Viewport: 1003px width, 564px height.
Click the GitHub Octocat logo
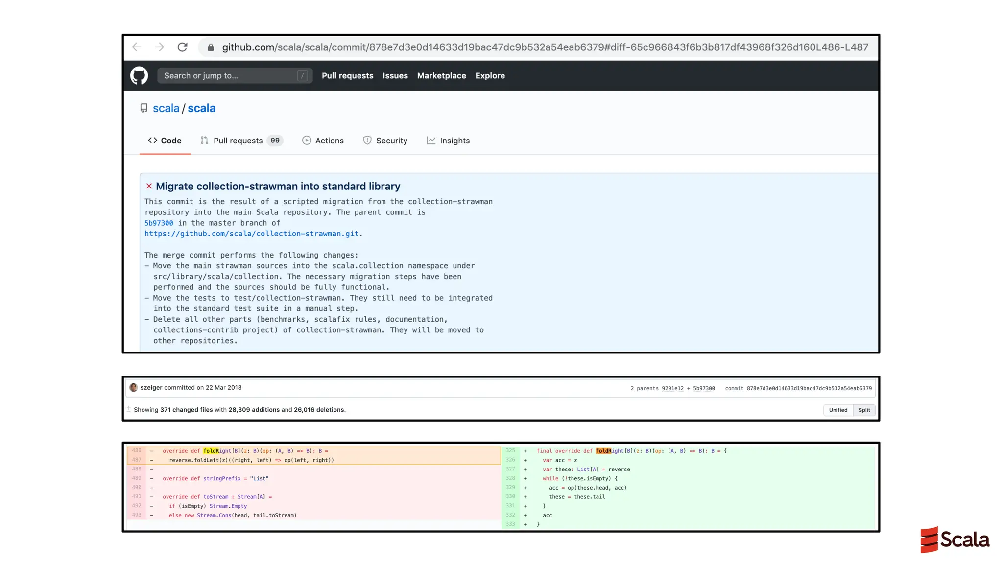pos(139,75)
